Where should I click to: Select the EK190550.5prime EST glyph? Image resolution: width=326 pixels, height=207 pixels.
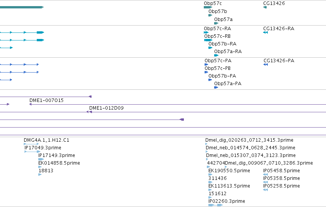point(210,175)
